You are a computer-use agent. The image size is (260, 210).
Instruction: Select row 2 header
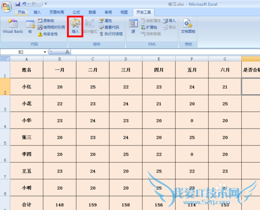[x=5, y=87]
